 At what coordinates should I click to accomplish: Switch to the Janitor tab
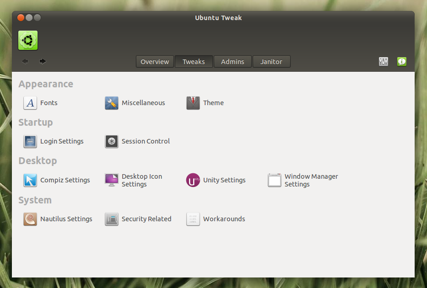tap(271, 61)
